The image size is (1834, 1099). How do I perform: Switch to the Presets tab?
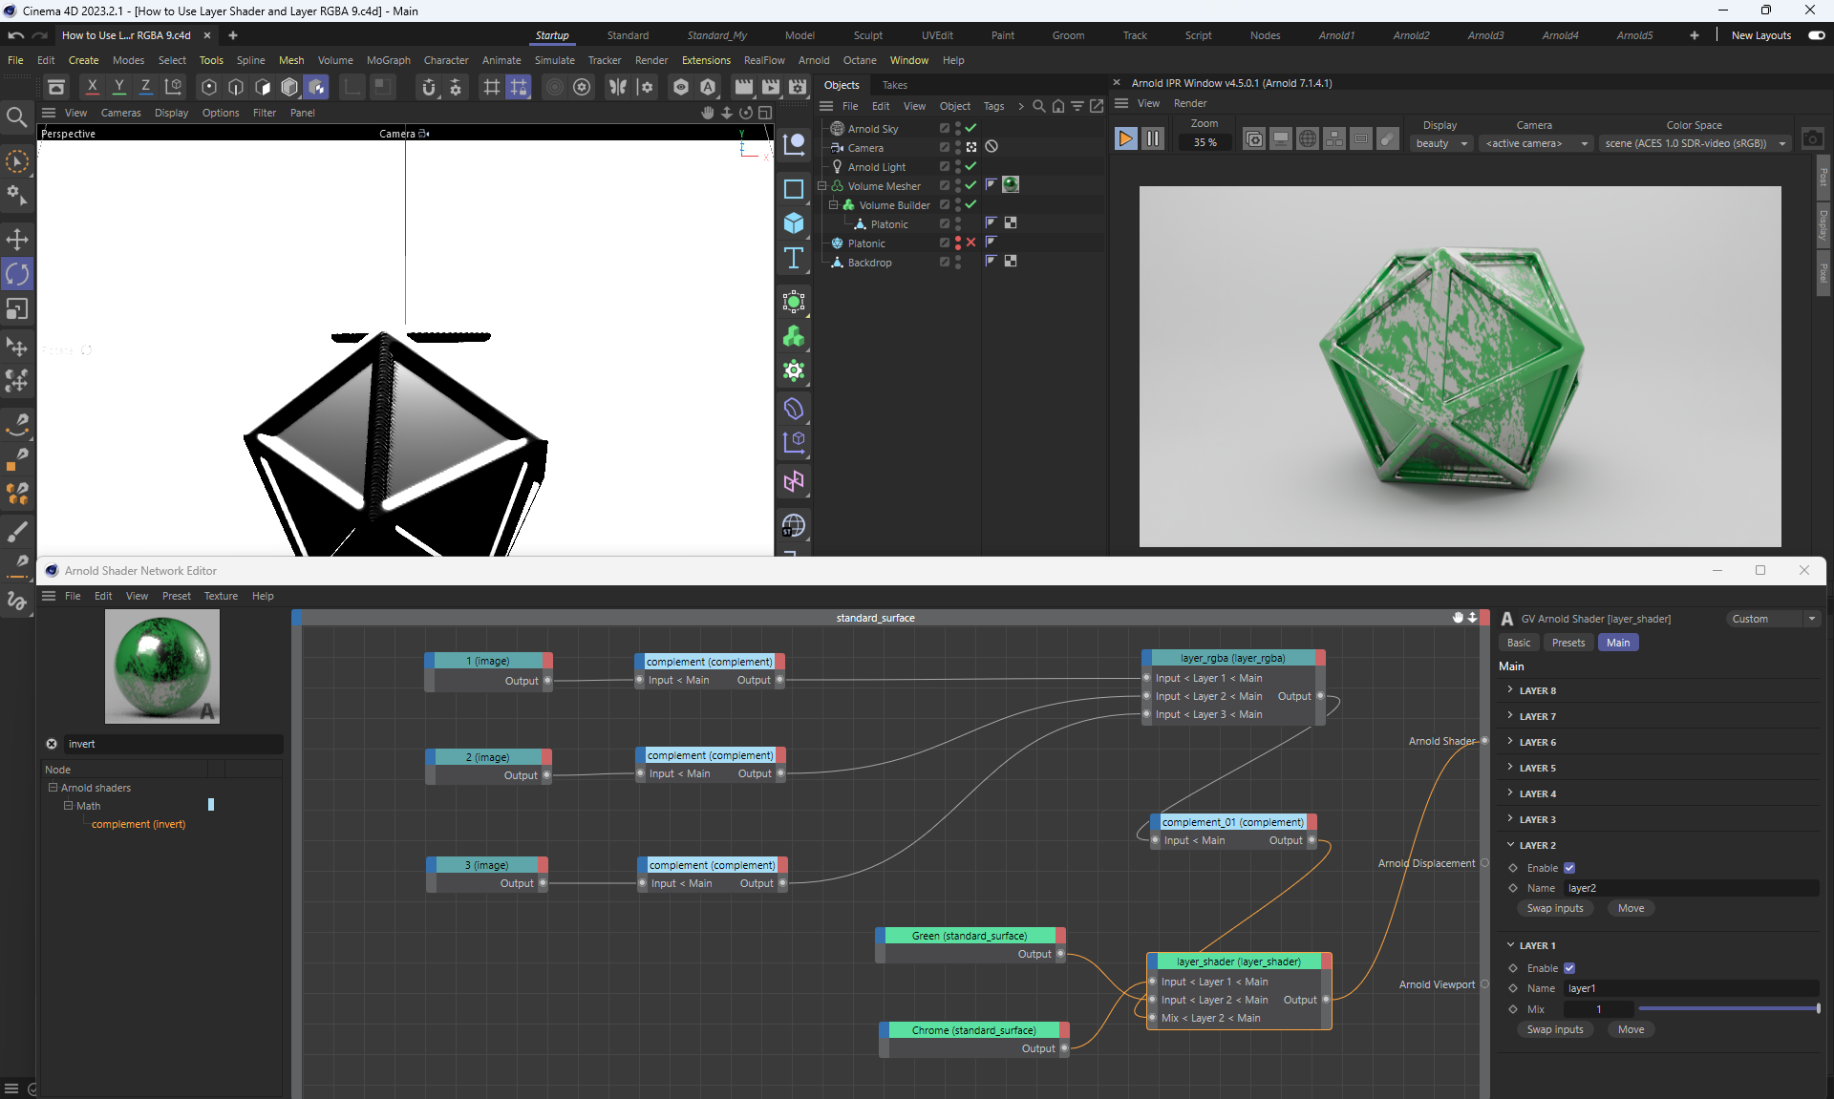coord(1567,643)
